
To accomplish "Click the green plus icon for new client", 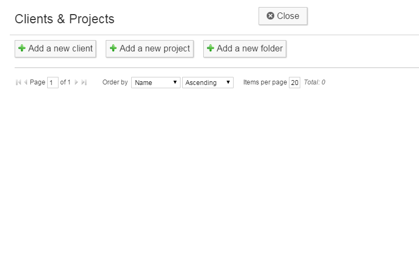I will click(22, 48).
